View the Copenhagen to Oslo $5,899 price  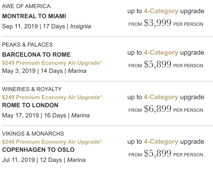coord(166,153)
